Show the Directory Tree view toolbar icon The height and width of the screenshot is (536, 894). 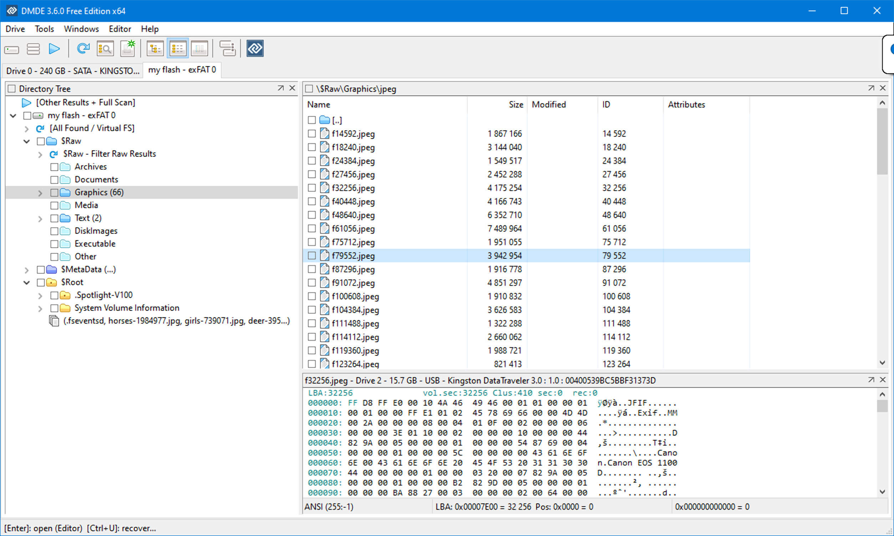click(155, 49)
